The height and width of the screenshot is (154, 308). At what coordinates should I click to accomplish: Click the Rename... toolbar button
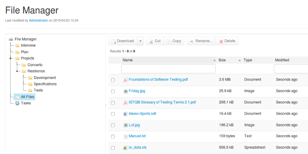tap(201, 41)
